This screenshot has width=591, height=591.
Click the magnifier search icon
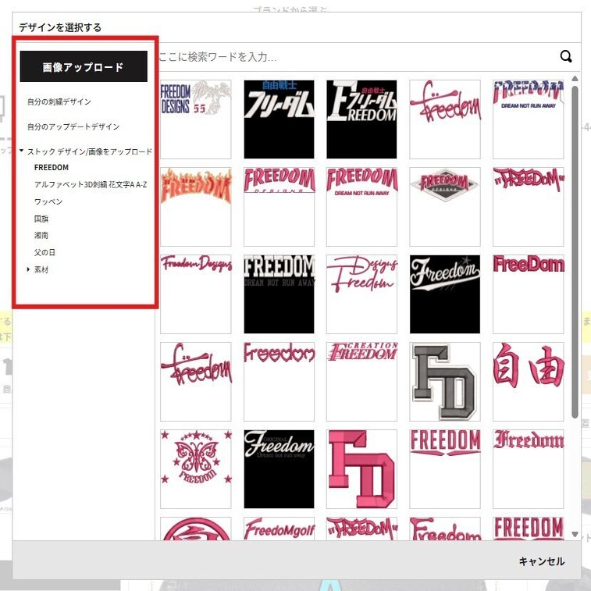click(x=565, y=56)
